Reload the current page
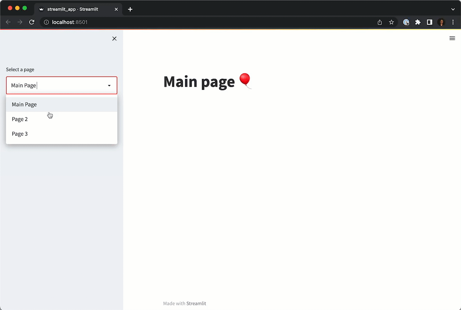Viewport: 461px width, 310px height. coord(32,22)
